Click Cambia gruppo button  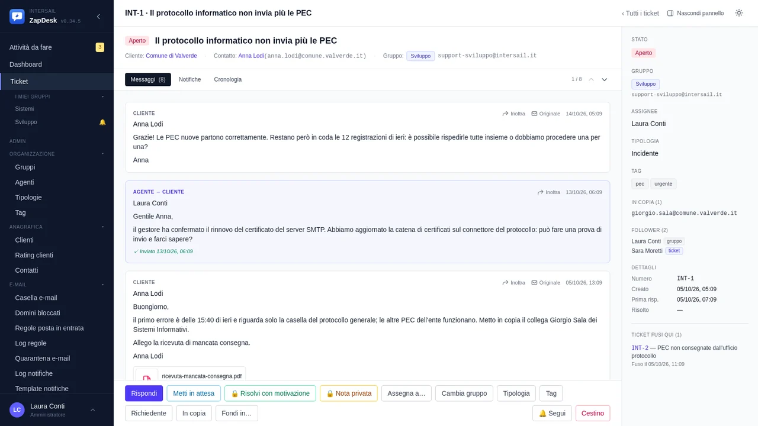(464, 393)
